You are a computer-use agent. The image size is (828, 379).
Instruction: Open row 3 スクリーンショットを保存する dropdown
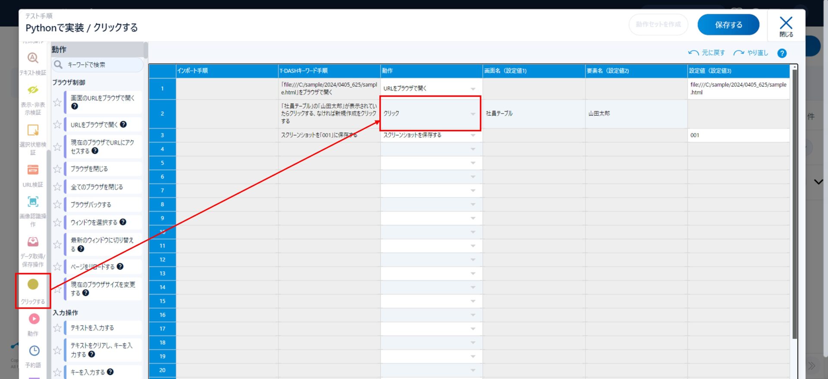click(x=473, y=136)
